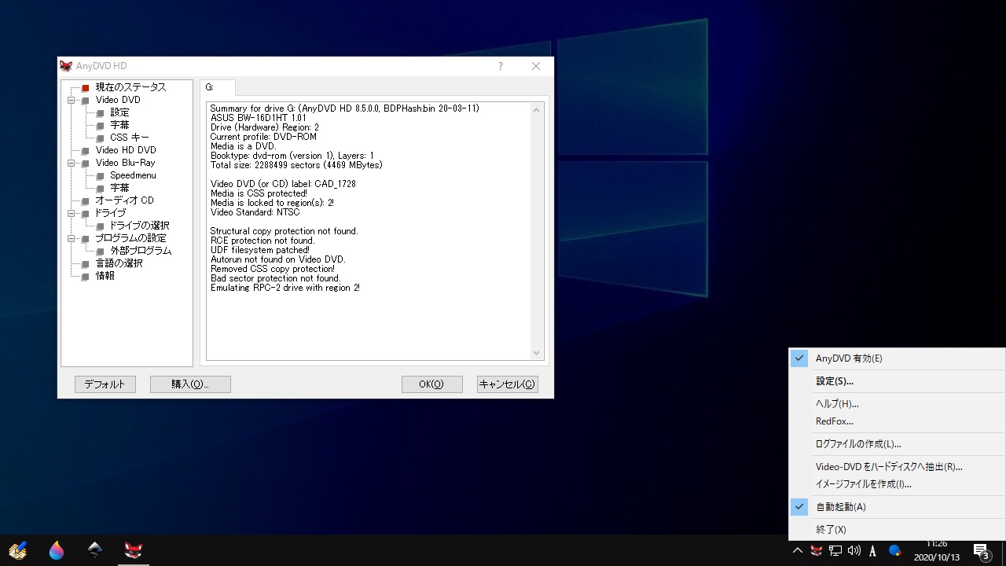Viewport: 1006px width, 566px height.
Task: Choose ヘルプ(H)... in the tray menu
Action: [897, 404]
